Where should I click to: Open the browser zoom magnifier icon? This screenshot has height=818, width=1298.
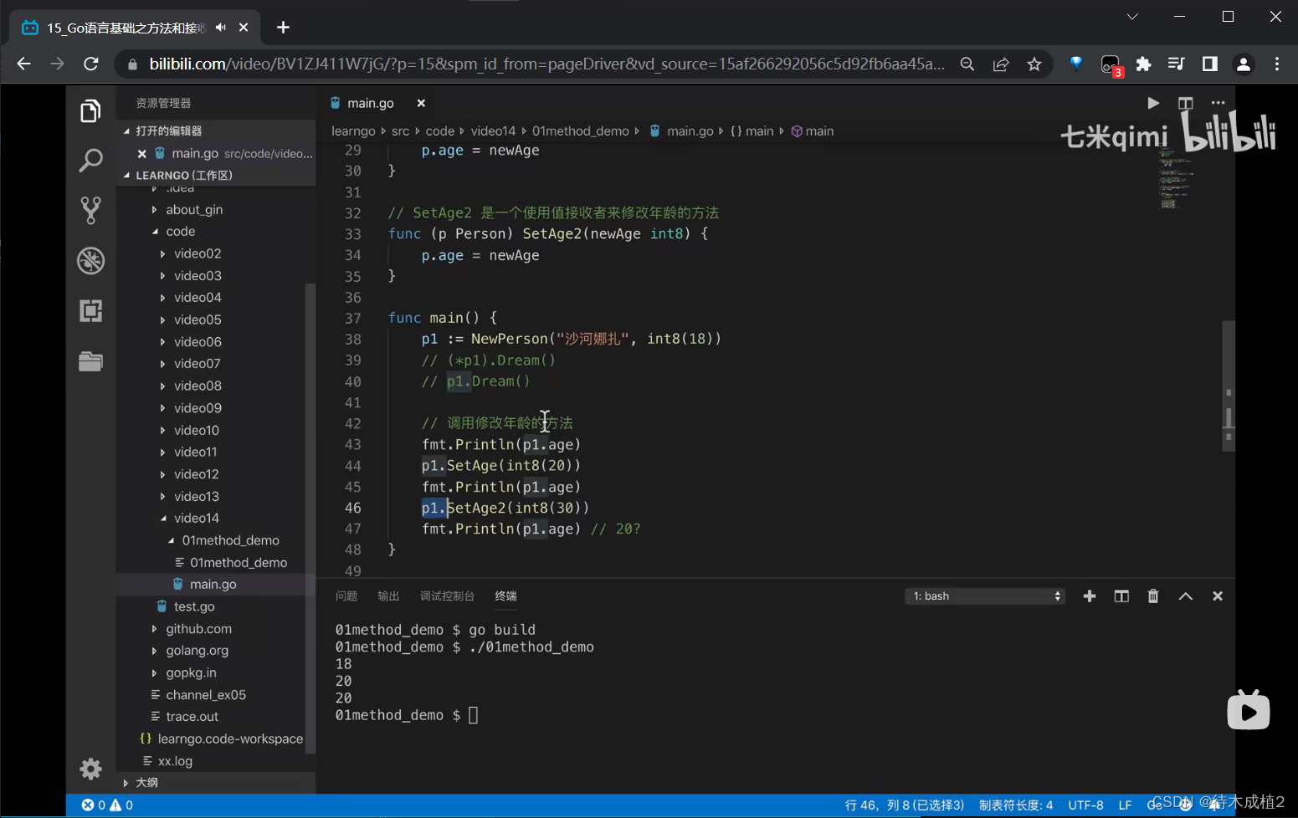[x=967, y=64]
